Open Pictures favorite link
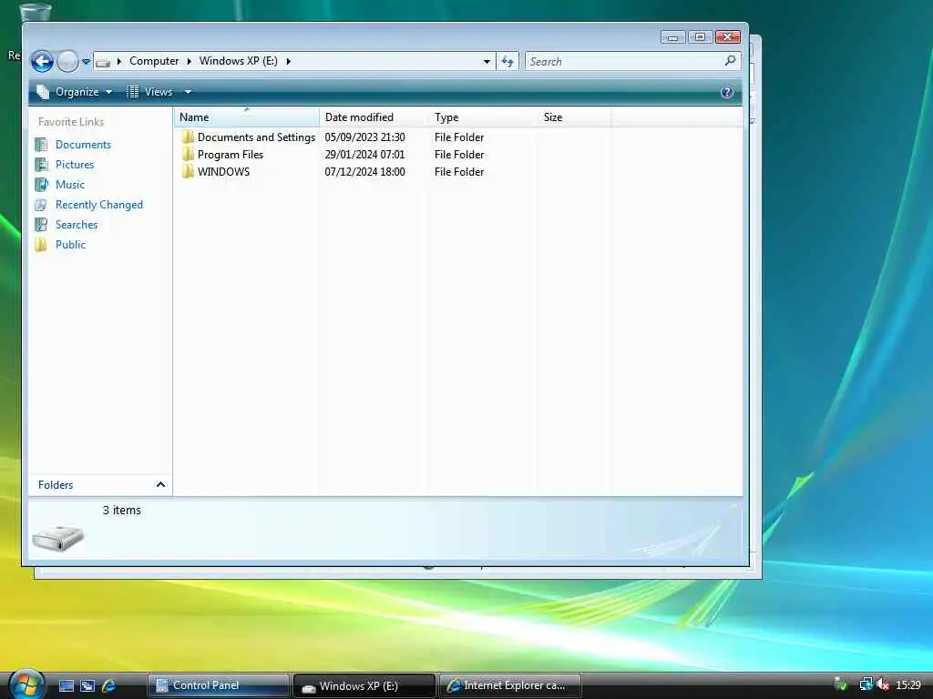The height and width of the screenshot is (699, 933). (75, 164)
